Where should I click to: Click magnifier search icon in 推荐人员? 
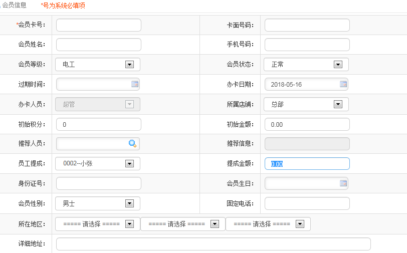(132, 143)
